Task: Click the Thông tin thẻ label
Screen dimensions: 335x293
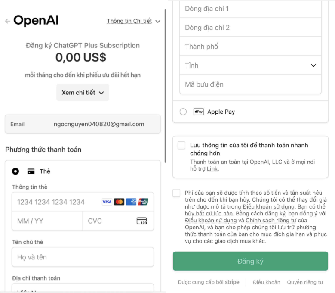Action: coord(30,187)
